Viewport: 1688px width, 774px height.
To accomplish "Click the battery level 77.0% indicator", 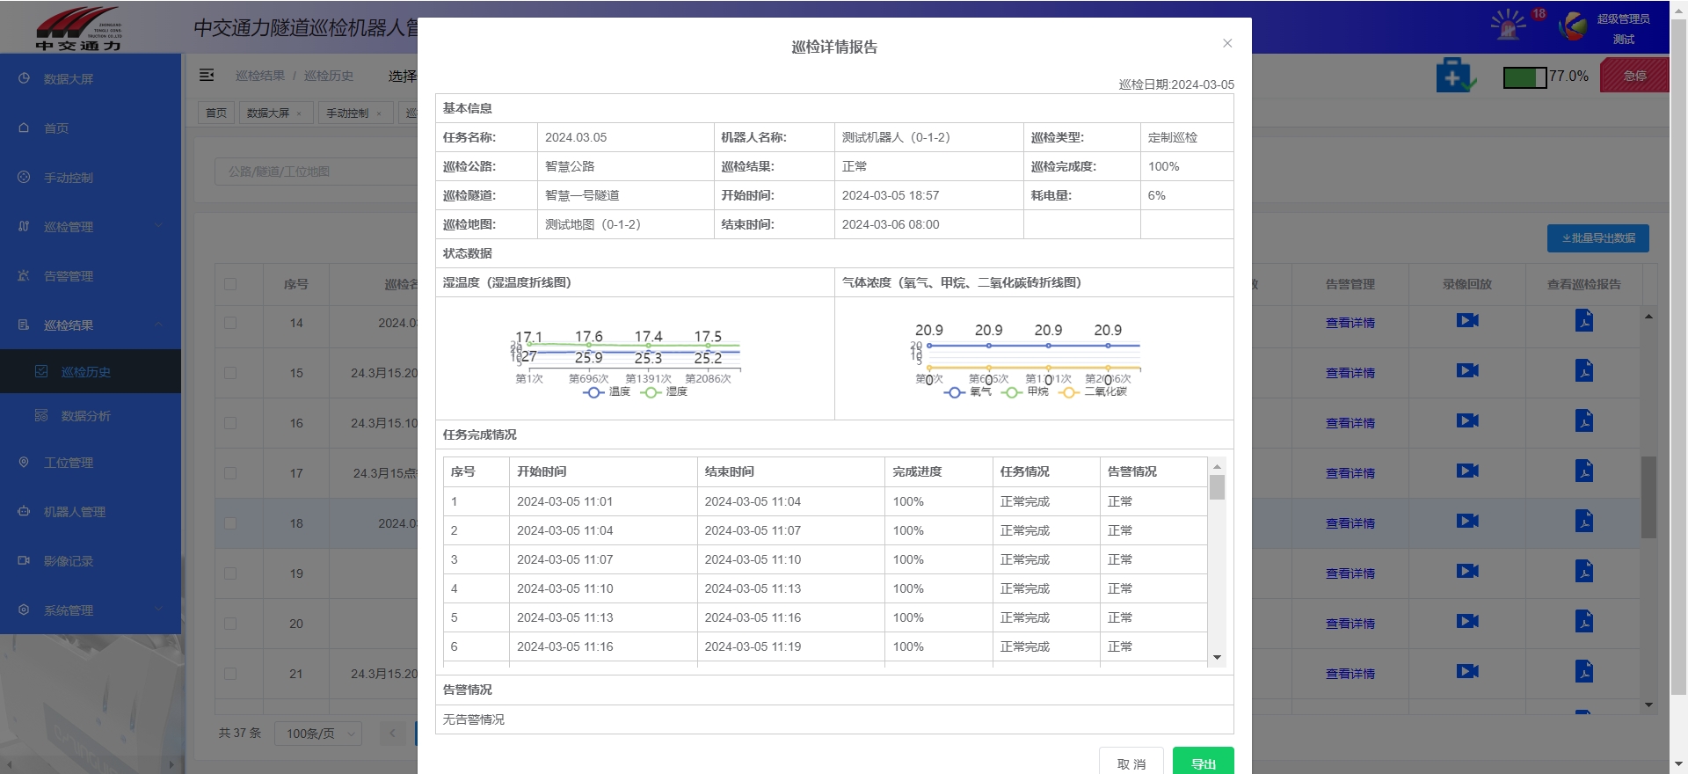I will coord(1546,77).
